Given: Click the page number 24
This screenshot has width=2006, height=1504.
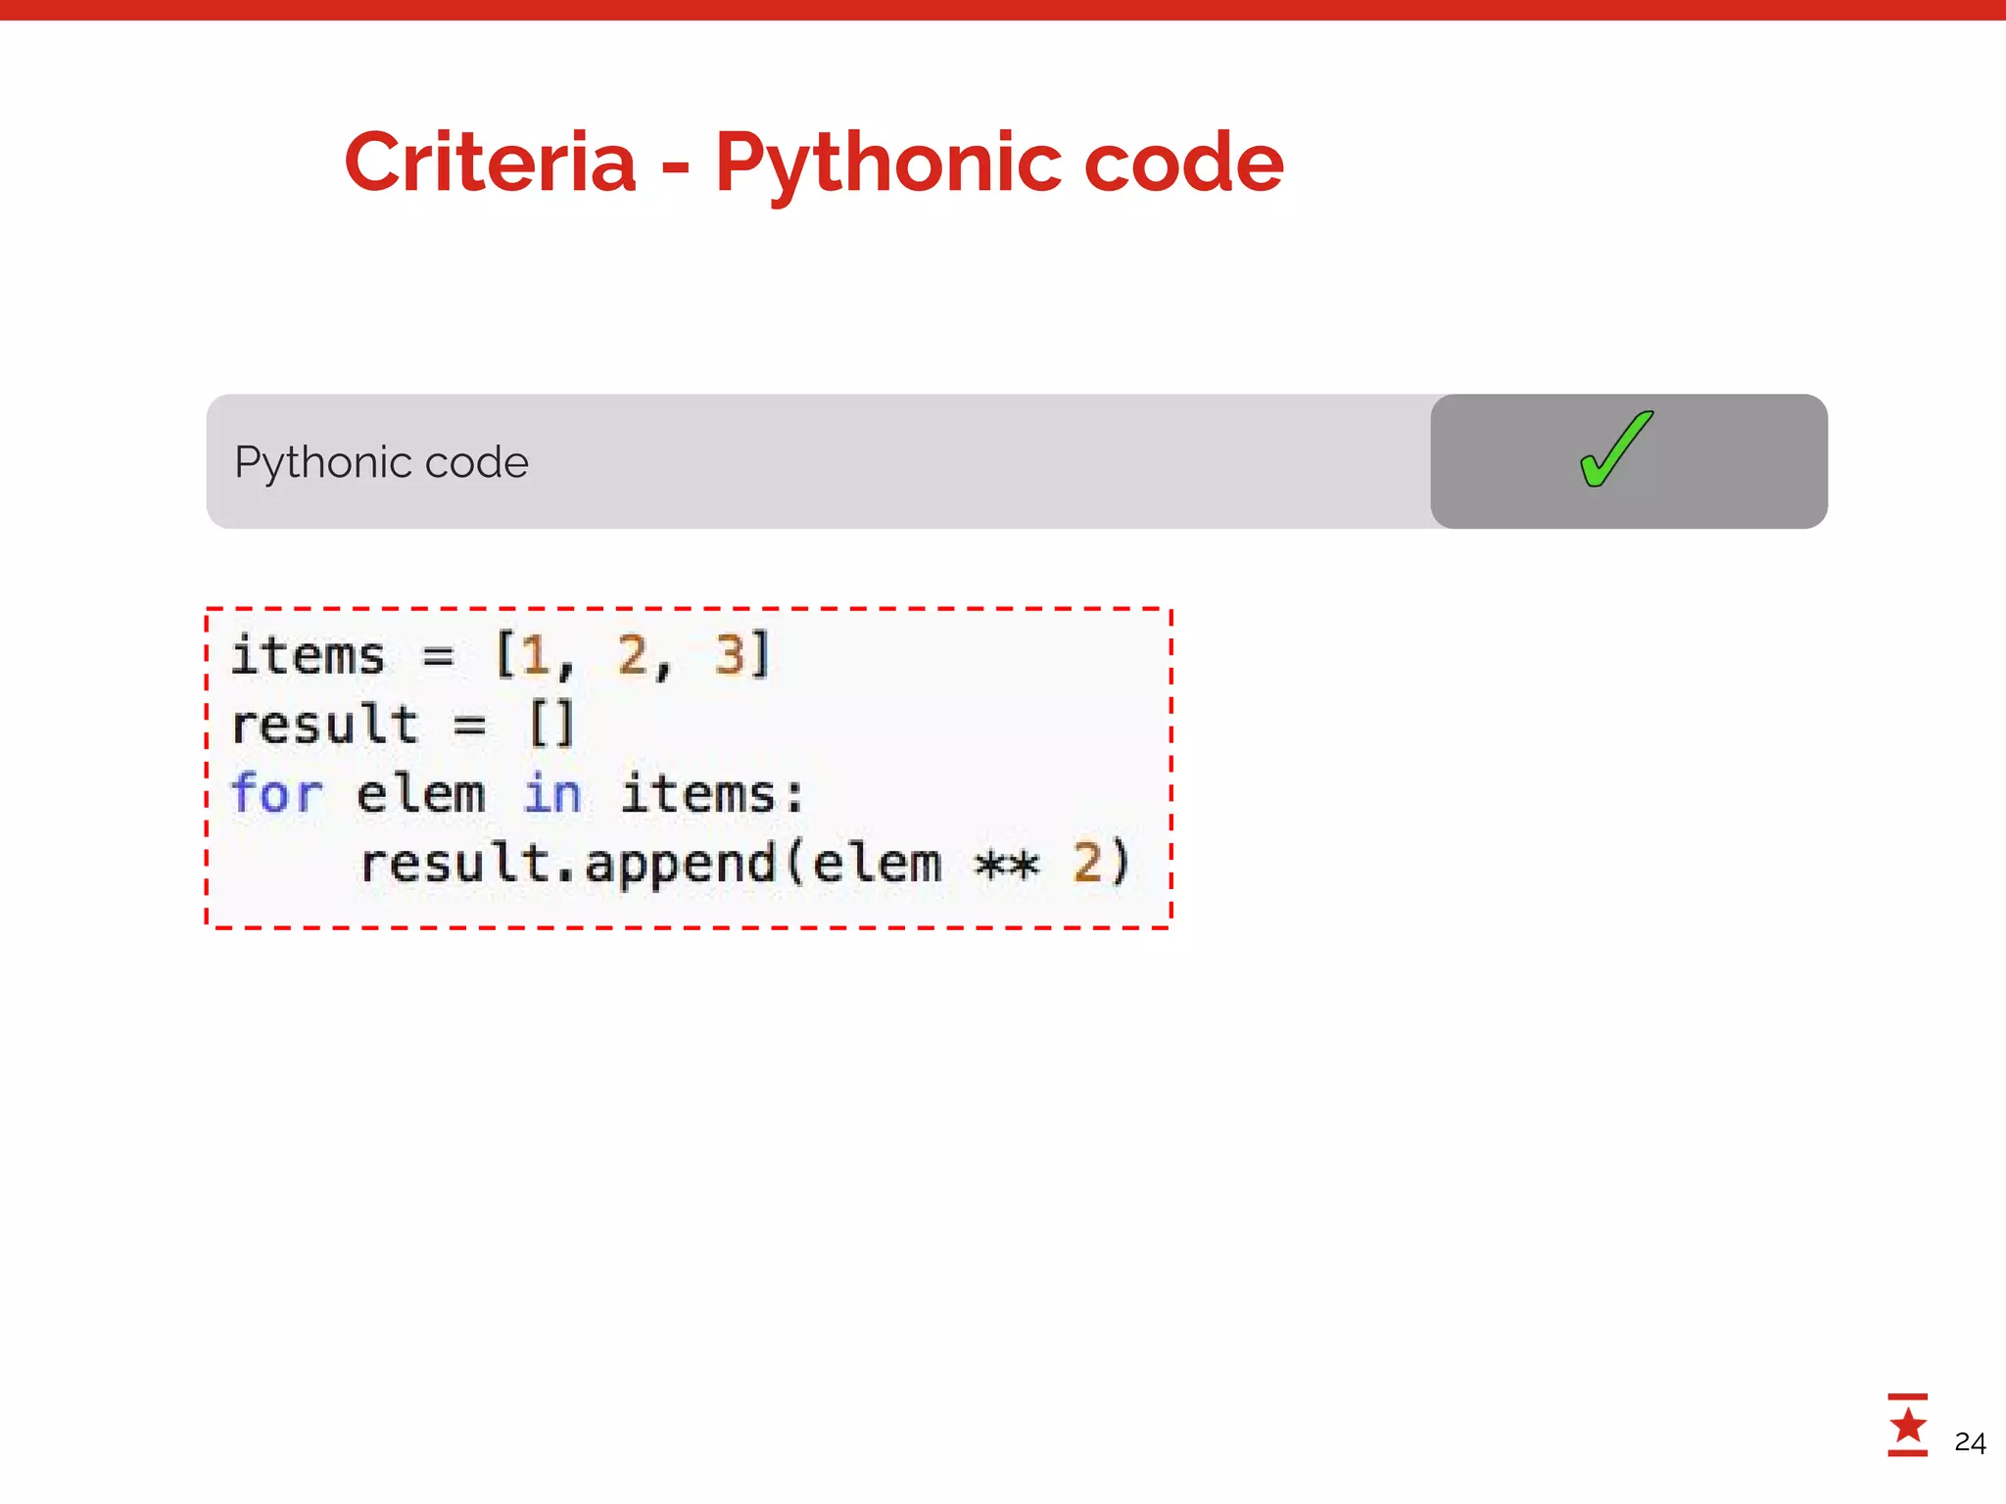Looking at the screenshot, I should (x=1970, y=1442).
